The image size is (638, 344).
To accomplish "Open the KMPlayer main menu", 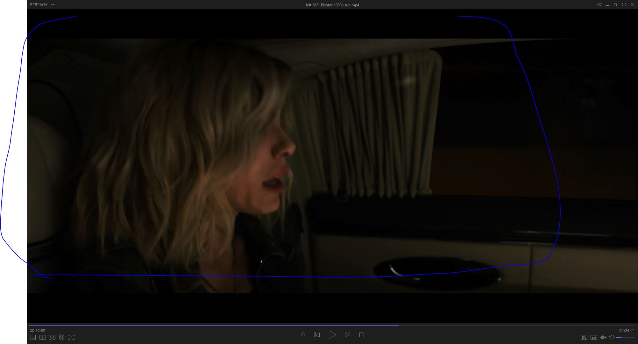I will (x=39, y=4).
